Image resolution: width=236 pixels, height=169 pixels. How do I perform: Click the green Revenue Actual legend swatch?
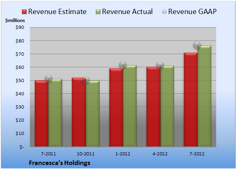pyautogui.click(x=98, y=12)
